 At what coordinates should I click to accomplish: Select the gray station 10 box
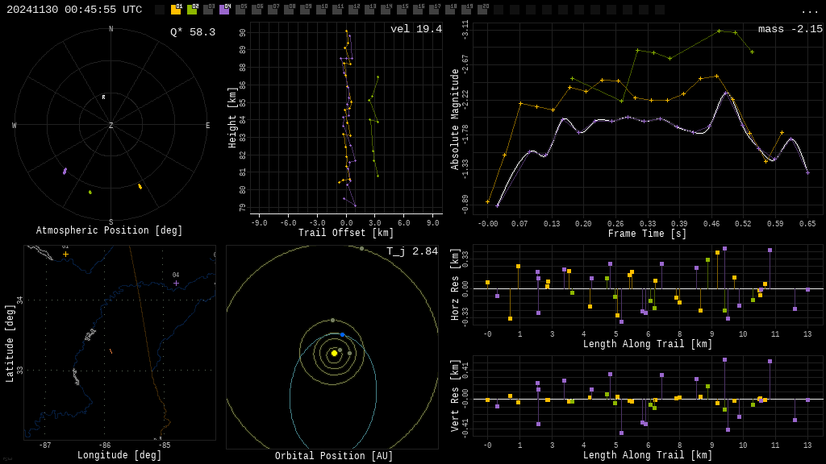pyautogui.click(x=322, y=9)
